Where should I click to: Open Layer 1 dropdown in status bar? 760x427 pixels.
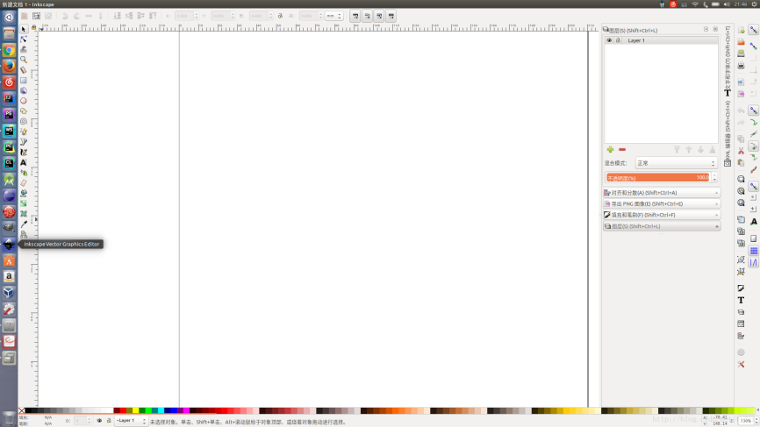pyautogui.click(x=131, y=421)
